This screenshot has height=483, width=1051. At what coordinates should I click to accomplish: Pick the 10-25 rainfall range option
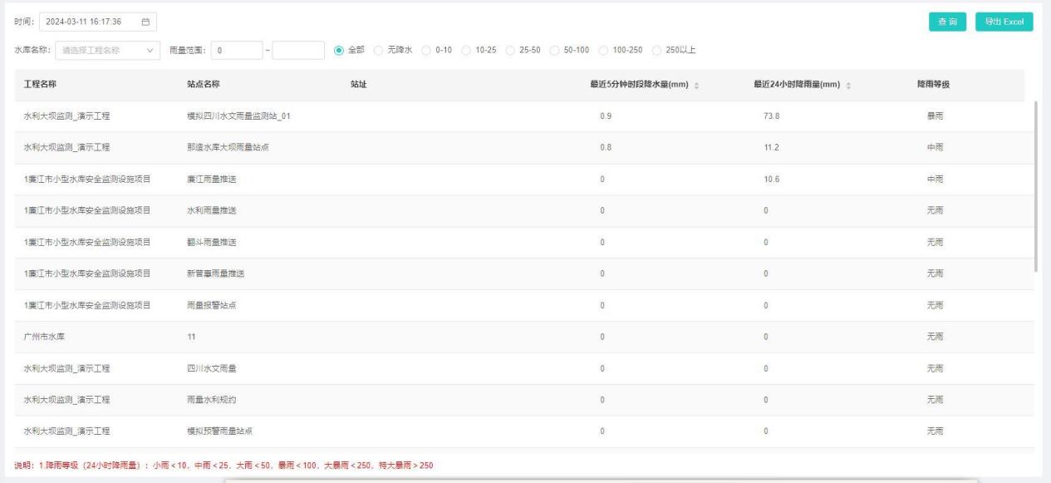[x=466, y=50]
